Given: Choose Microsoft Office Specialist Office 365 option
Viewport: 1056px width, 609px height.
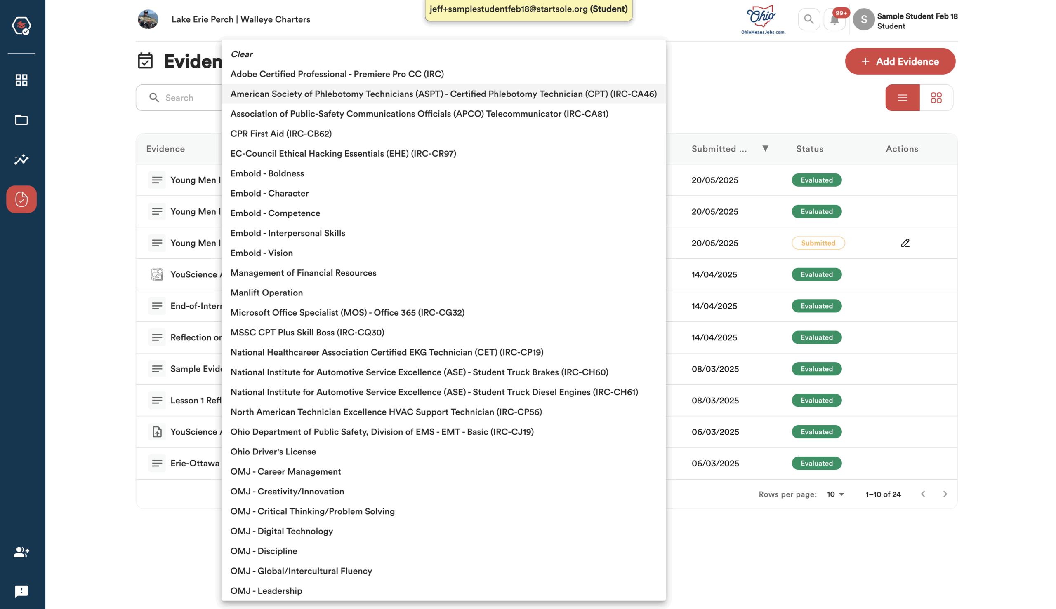Looking at the screenshot, I should [443, 312].
